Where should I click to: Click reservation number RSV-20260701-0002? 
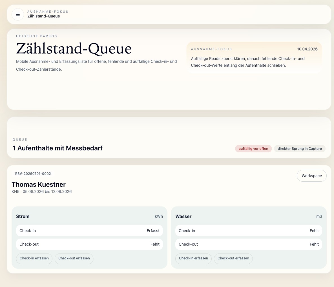pyautogui.click(x=33, y=174)
